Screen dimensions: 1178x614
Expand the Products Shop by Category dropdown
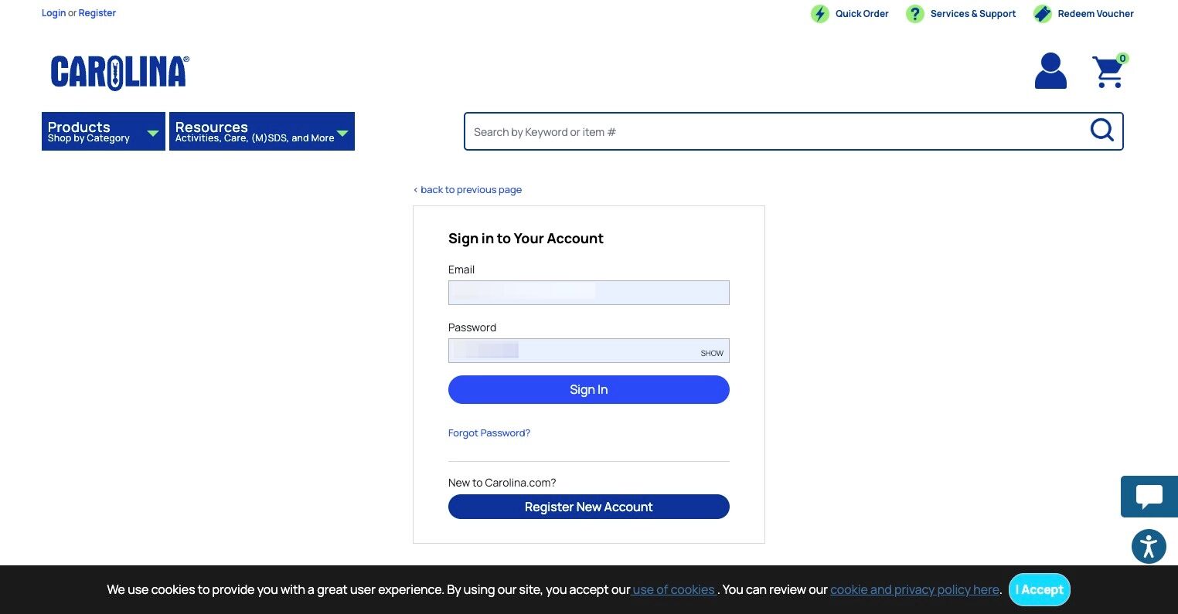(104, 131)
